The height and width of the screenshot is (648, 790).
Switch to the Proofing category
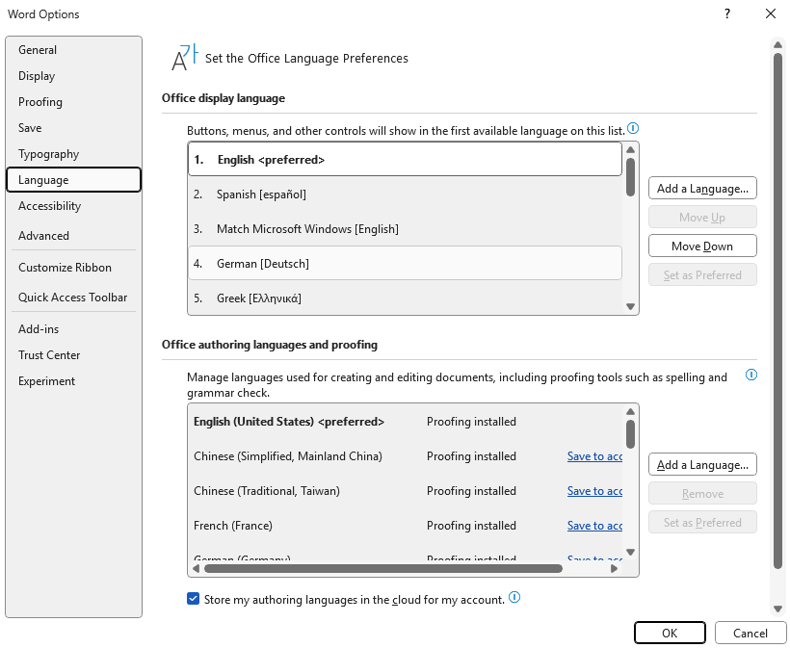pyautogui.click(x=40, y=101)
